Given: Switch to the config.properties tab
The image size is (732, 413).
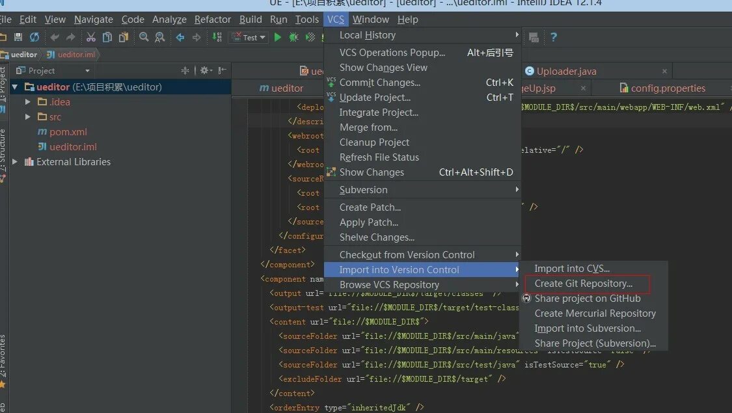Looking at the screenshot, I should (x=668, y=88).
